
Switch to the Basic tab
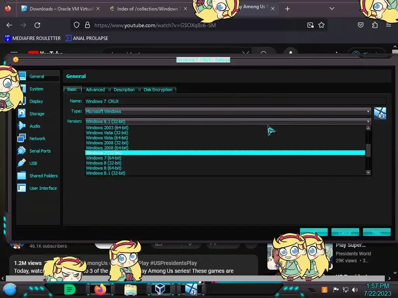tap(72, 90)
